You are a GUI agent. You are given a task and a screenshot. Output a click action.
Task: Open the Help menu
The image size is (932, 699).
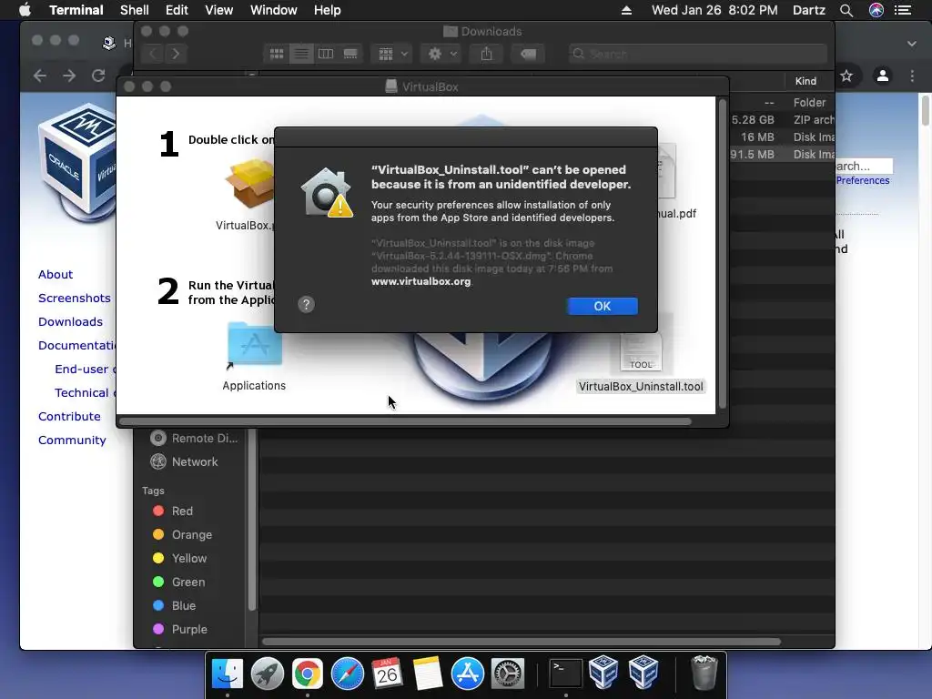click(327, 10)
